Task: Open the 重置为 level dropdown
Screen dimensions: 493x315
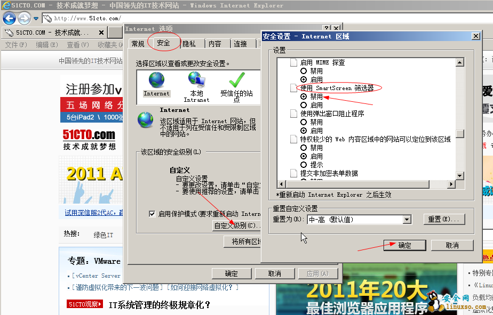Action: click(407, 220)
